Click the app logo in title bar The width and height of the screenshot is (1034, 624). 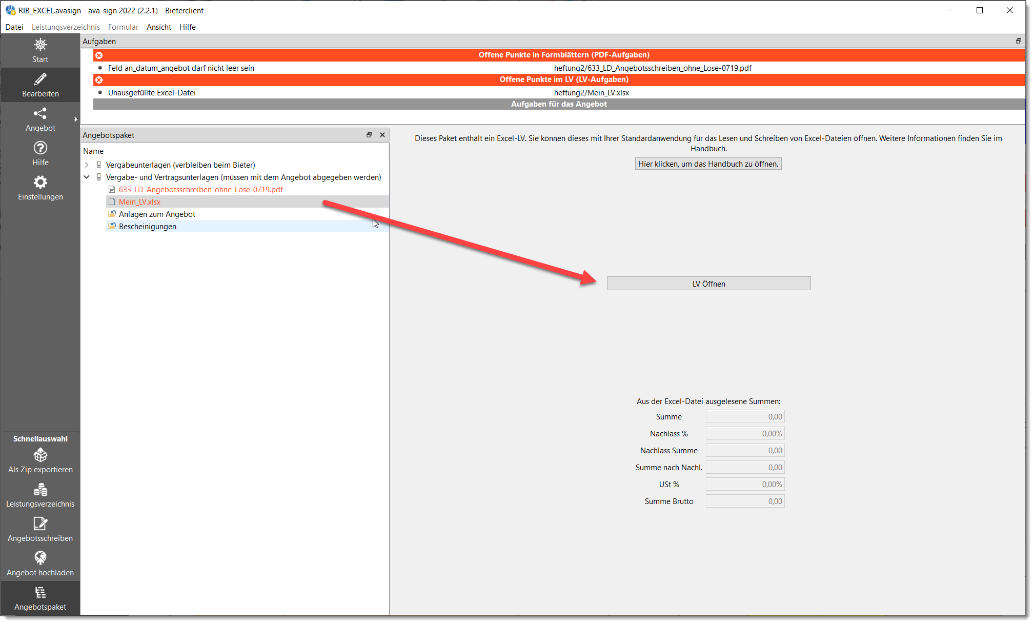click(x=10, y=10)
